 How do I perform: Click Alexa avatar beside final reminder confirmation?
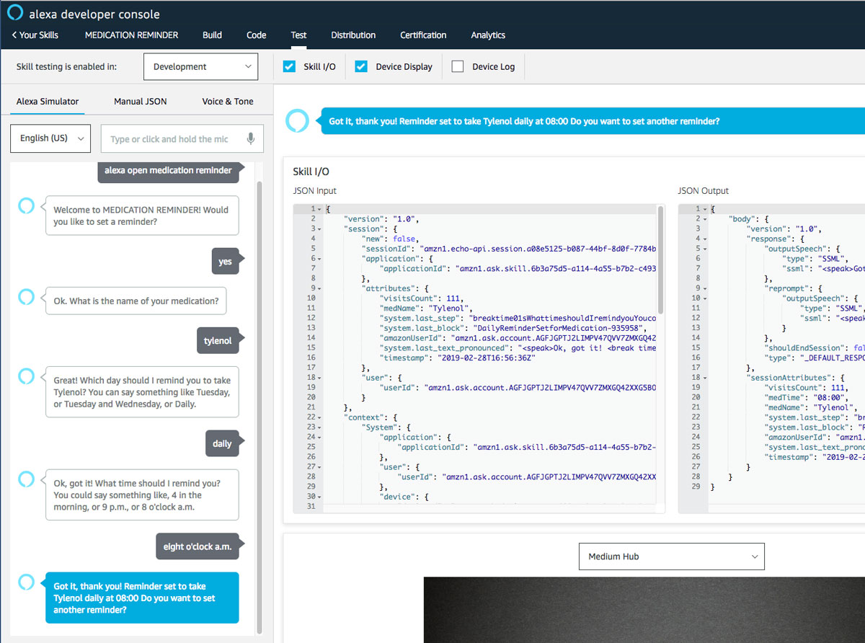26,582
